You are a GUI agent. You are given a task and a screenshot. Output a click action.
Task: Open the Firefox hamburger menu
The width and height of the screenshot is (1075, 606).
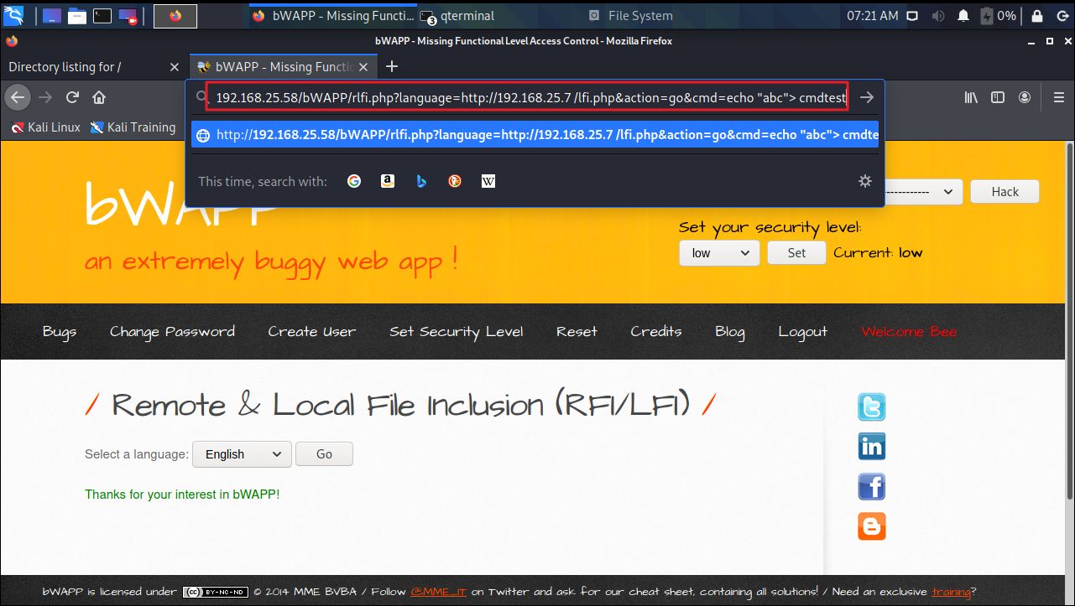(x=1058, y=97)
